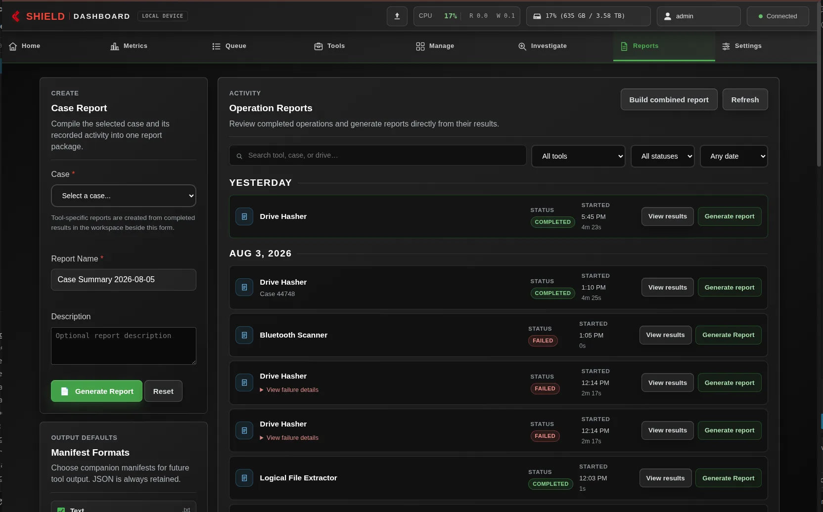The height and width of the screenshot is (512, 823).
Task: Switch to the Metrics tab
Action: (x=154, y=46)
